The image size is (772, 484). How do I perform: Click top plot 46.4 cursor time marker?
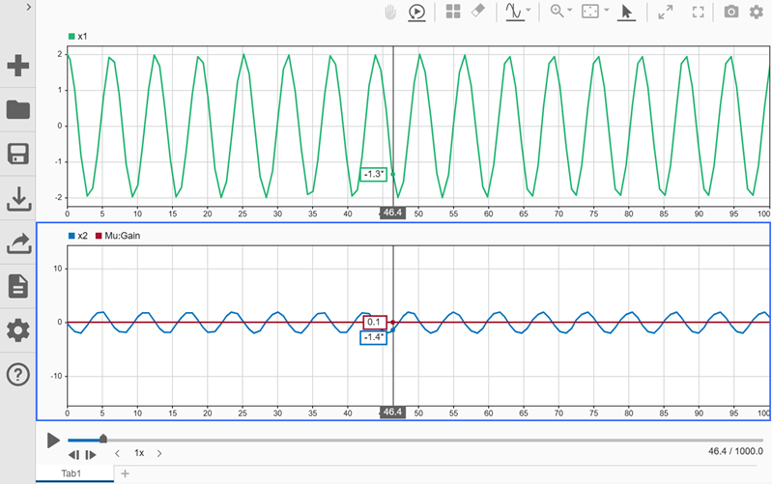(392, 213)
